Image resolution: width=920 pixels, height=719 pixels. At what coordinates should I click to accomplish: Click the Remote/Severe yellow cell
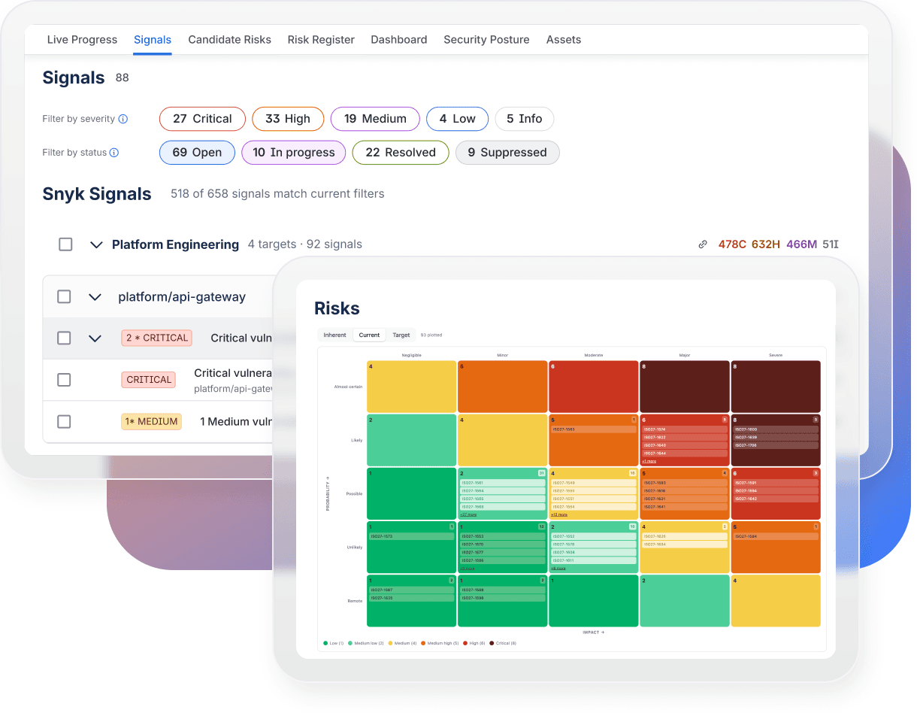tap(776, 601)
